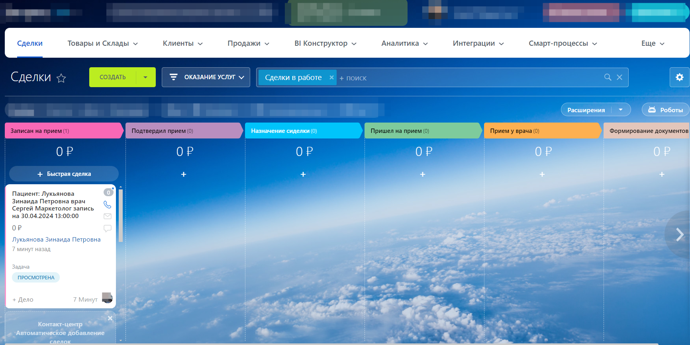The image size is (690, 345).
Task: Expand the Расширения dropdown arrow
Action: (621, 110)
